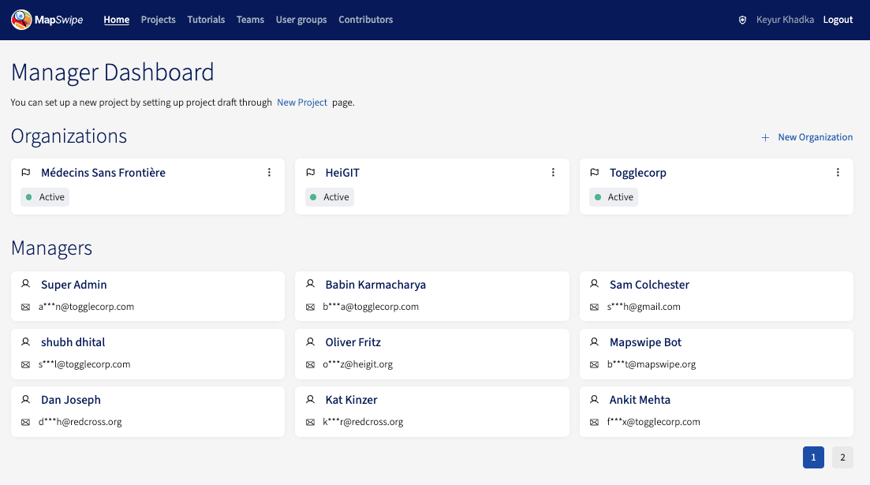Click the plus icon for New Organization
Image resolution: width=870 pixels, height=485 pixels.
coord(765,137)
